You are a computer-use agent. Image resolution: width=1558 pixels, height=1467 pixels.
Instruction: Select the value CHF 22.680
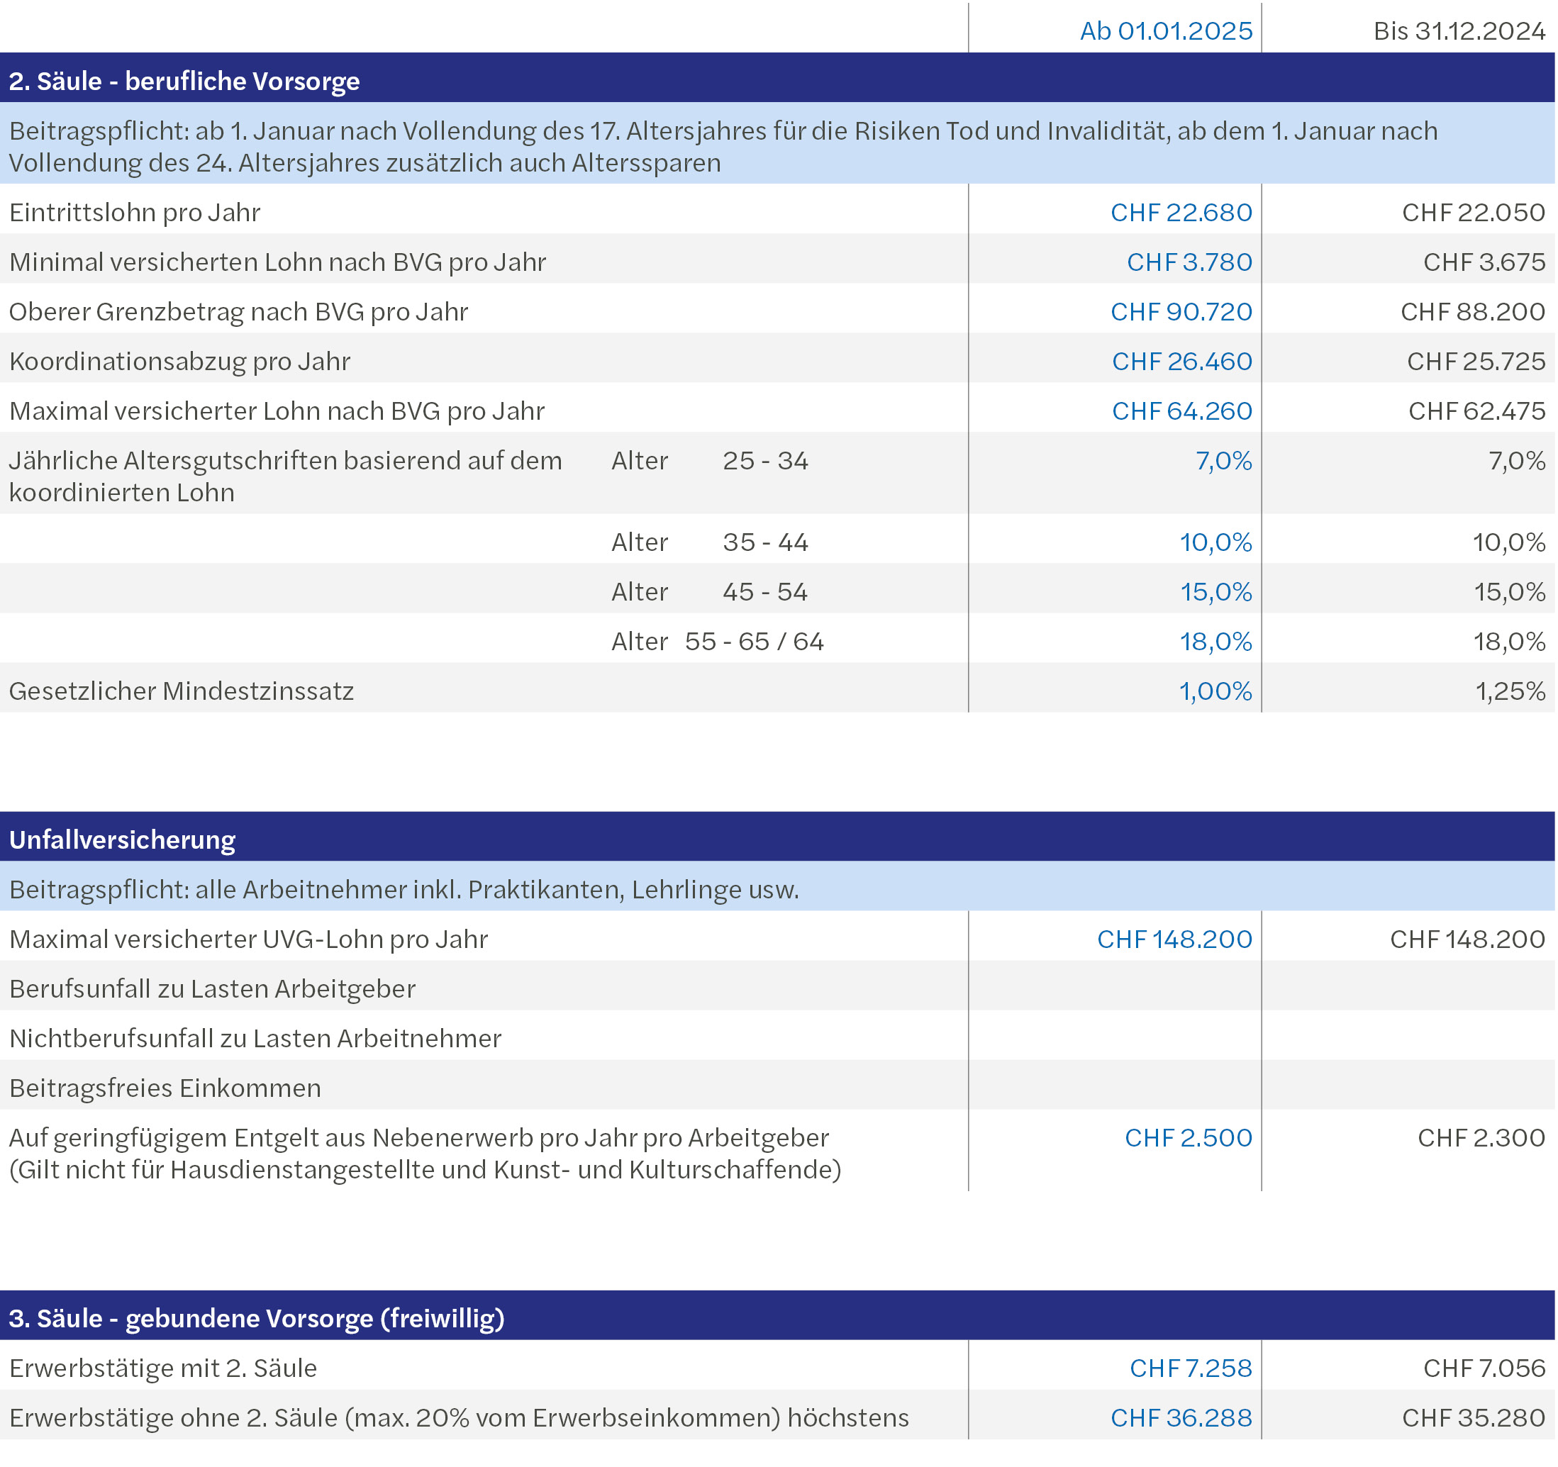[1181, 213]
